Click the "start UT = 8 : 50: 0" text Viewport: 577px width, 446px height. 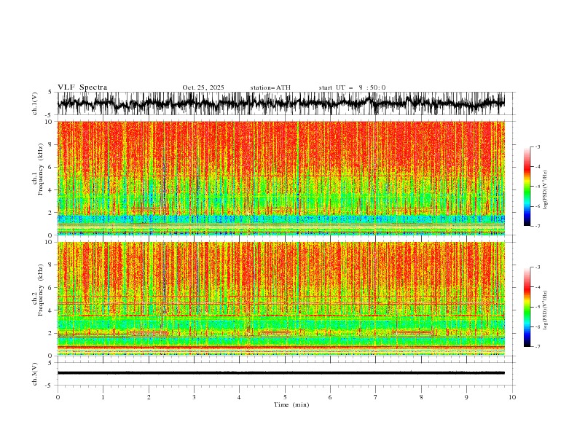point(352,87)
